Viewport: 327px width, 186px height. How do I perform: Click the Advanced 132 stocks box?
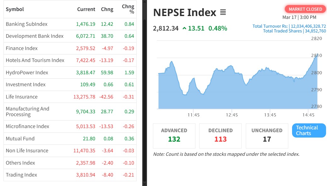174,136
